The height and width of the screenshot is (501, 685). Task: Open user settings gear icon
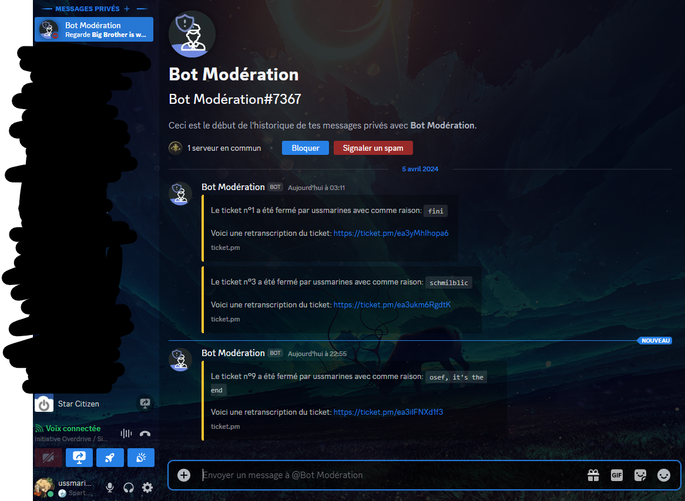[x=147, y=487]
